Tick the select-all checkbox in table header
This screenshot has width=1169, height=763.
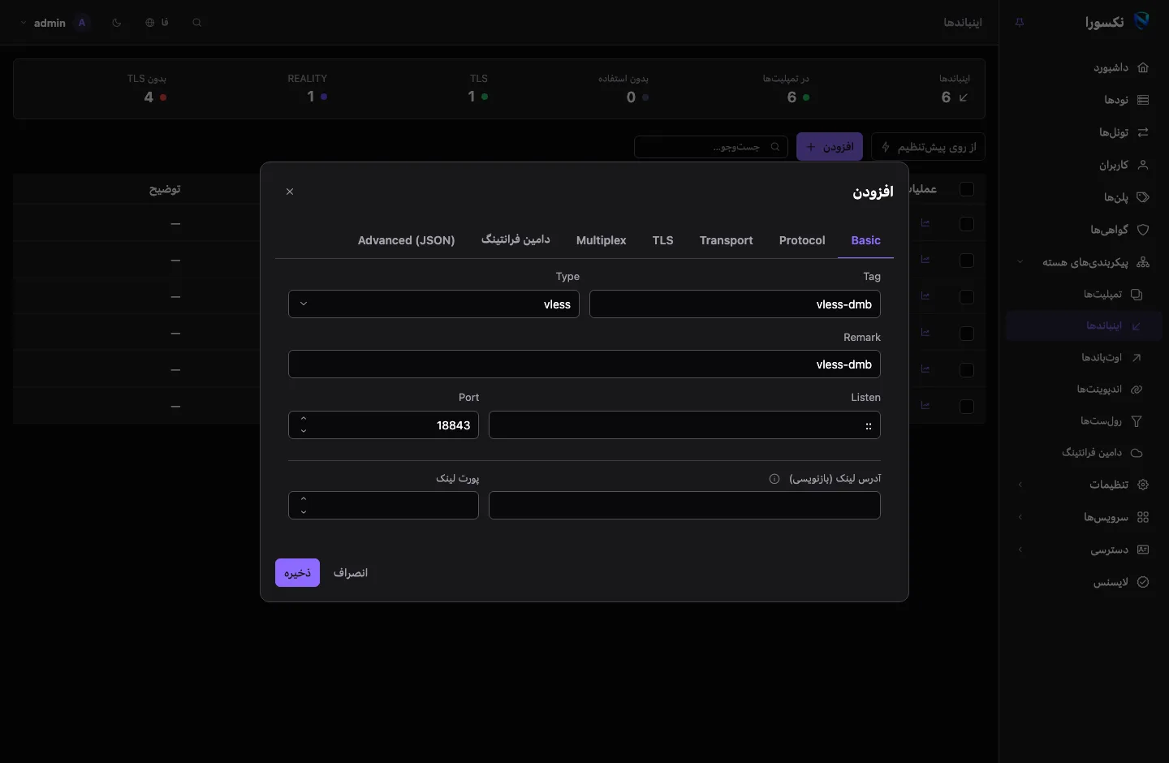point(966,189)
